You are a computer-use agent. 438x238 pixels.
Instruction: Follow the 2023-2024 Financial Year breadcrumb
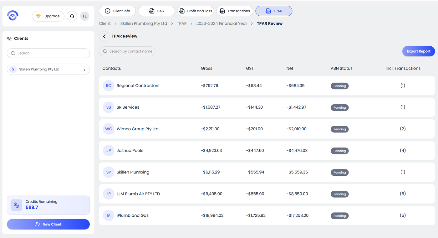tap(222, 23)
